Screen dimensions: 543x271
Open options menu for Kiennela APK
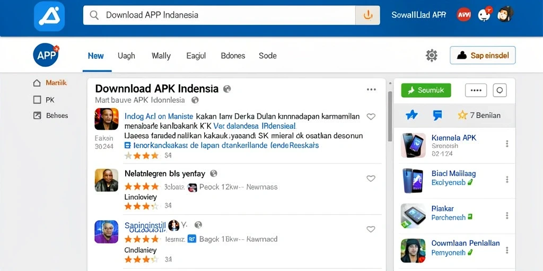pos(507,143)
